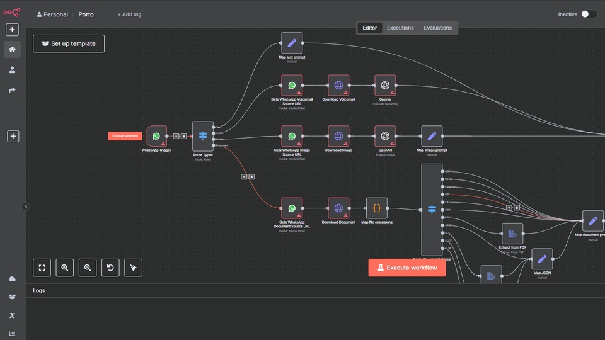
Task: Toggle the Inactive workflow switch
Action: [589, 14]
